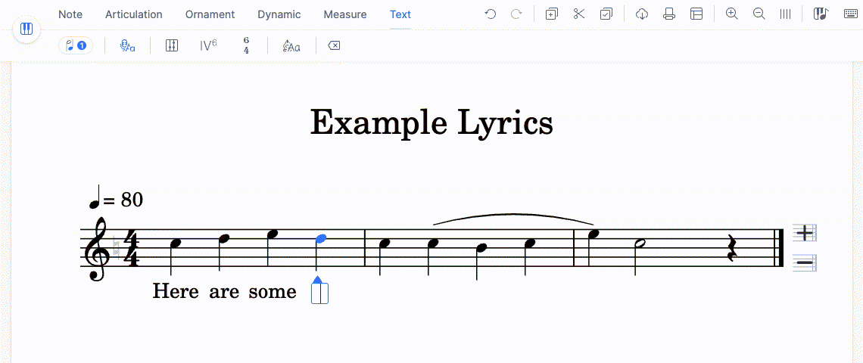Open the Dynamic tab
The image size is (863, 363).
(279, 14)
